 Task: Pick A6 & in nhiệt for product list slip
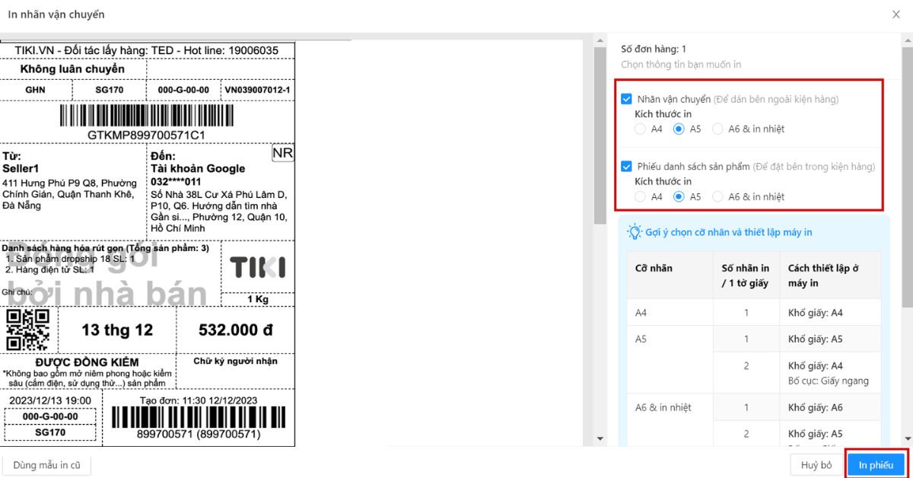[717, 196]
